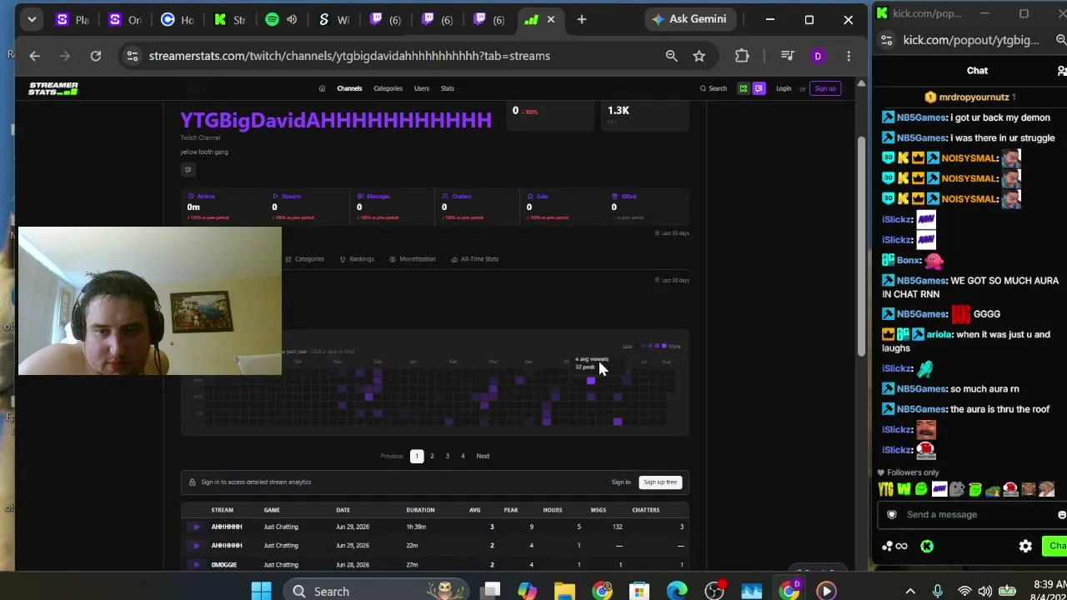Open the Windows Start menu
1067x600 pixels.
pyautogui.click(x=261, y=591)
